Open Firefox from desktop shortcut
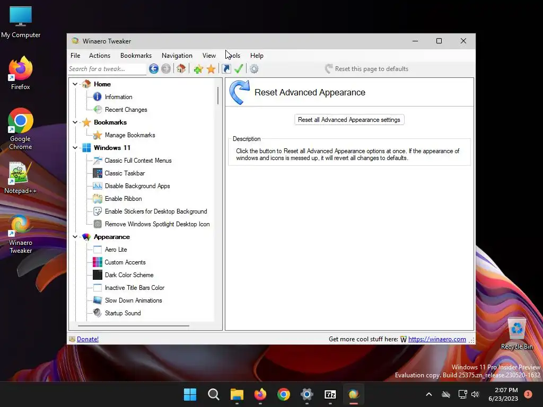Screen dimensions: 543x407 21,73
